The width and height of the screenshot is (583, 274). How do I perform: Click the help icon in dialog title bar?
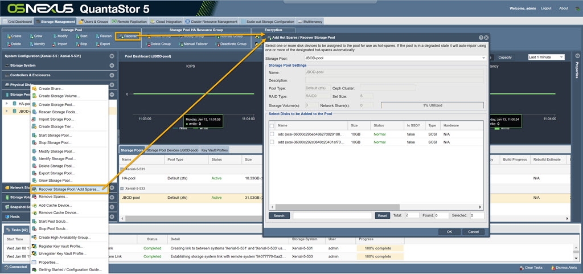(481, 38)
